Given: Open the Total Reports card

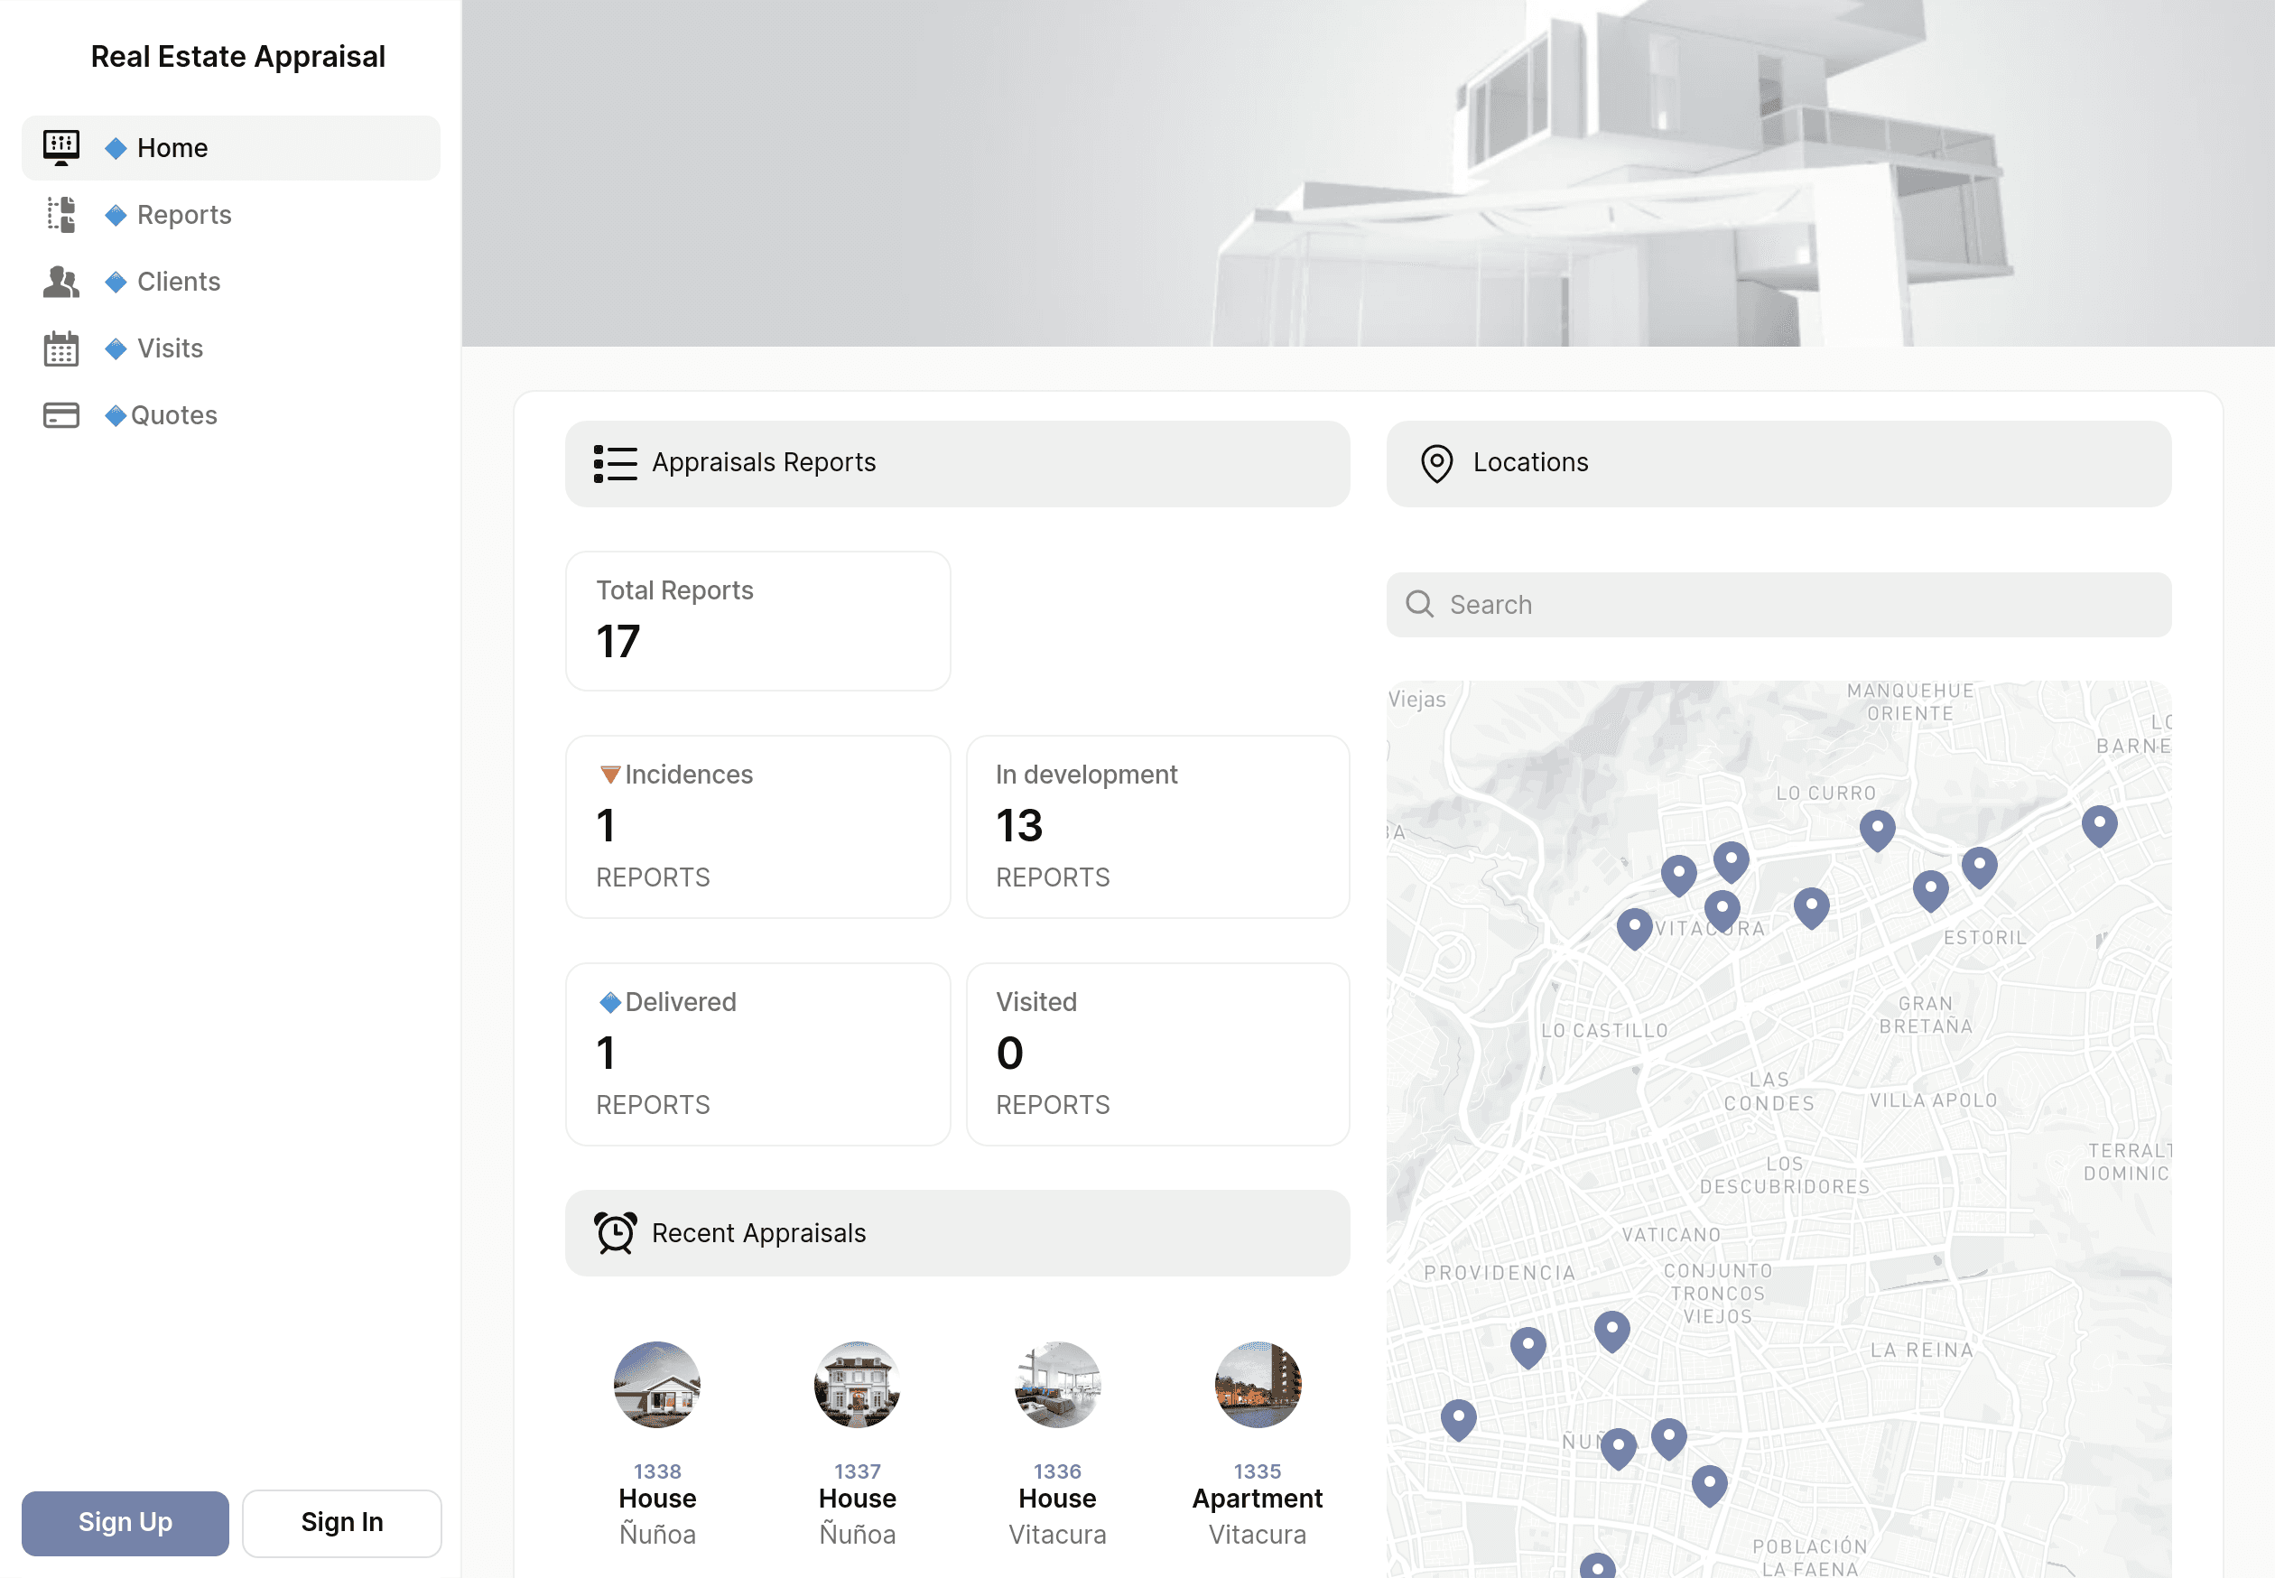Looking at the screenshot, I should pyautogui.click(x=758, y=621).
